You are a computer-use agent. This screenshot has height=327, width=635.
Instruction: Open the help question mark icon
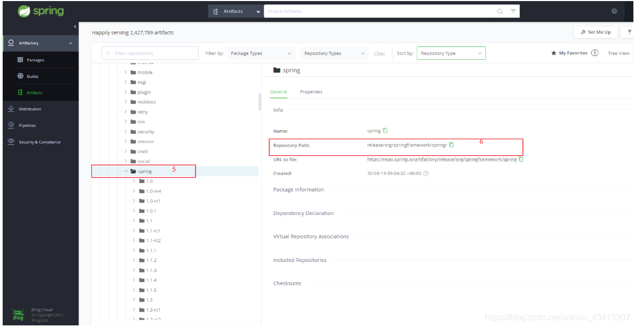614,11
